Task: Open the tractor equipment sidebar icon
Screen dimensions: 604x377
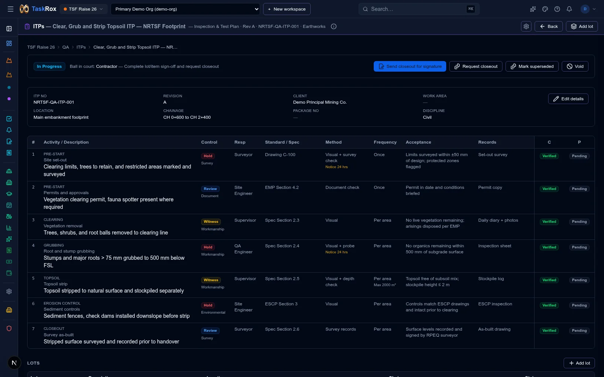Action: click(x=9, y=216)
